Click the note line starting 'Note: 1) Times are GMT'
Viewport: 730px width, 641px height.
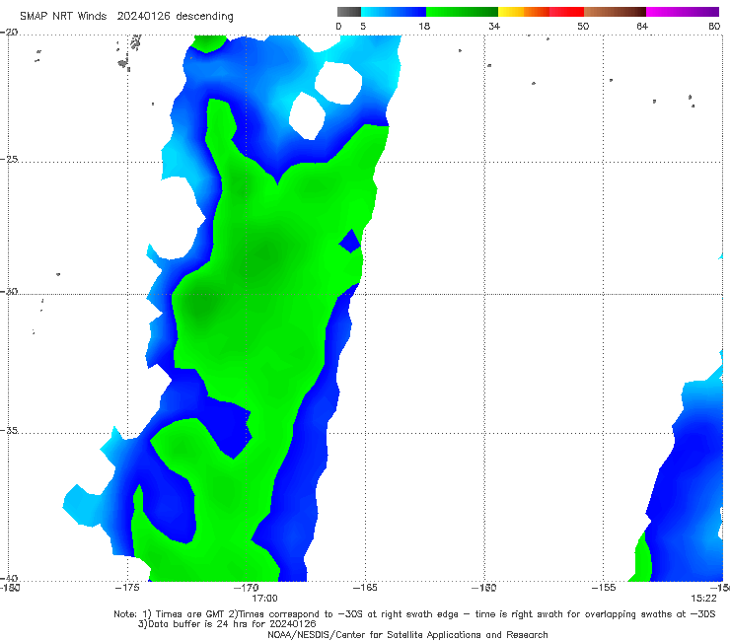tap(414, 614)
